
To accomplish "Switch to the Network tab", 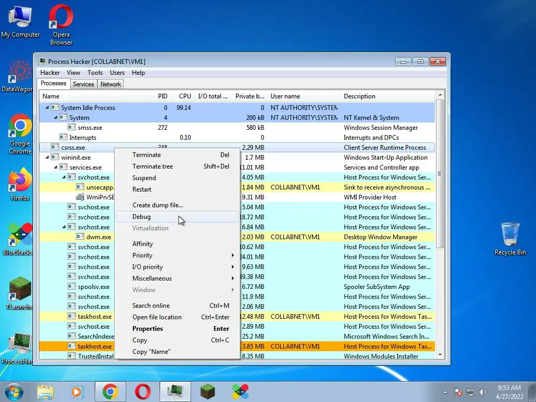I will 110,84.
